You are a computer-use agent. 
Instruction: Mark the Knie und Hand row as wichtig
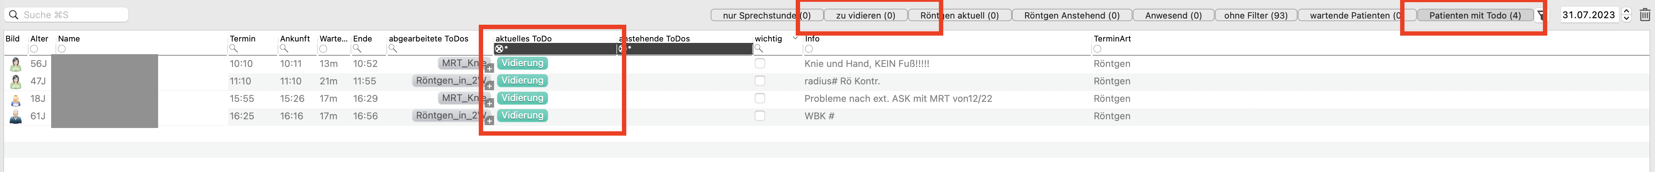point(760,63)
